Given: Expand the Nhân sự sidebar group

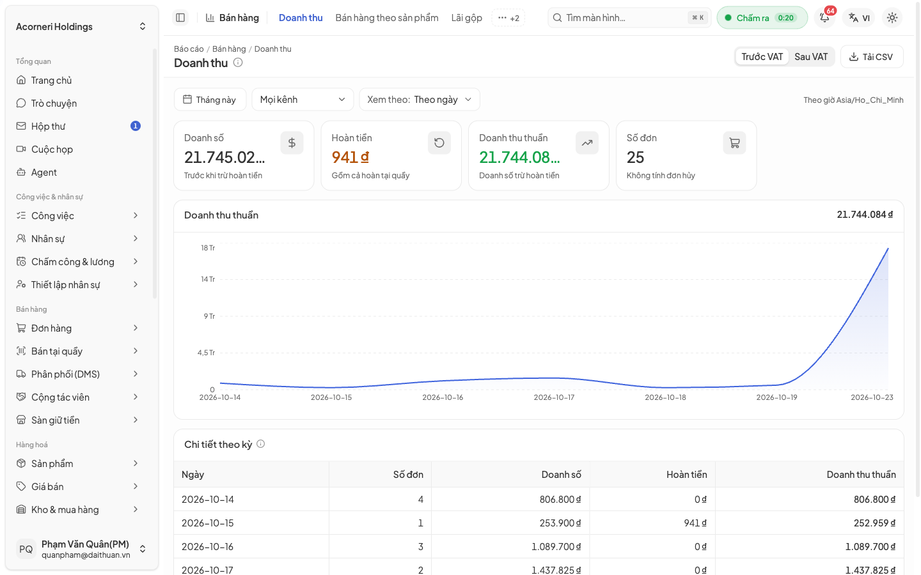Looking at the screenshot, I should coord(79,239).
